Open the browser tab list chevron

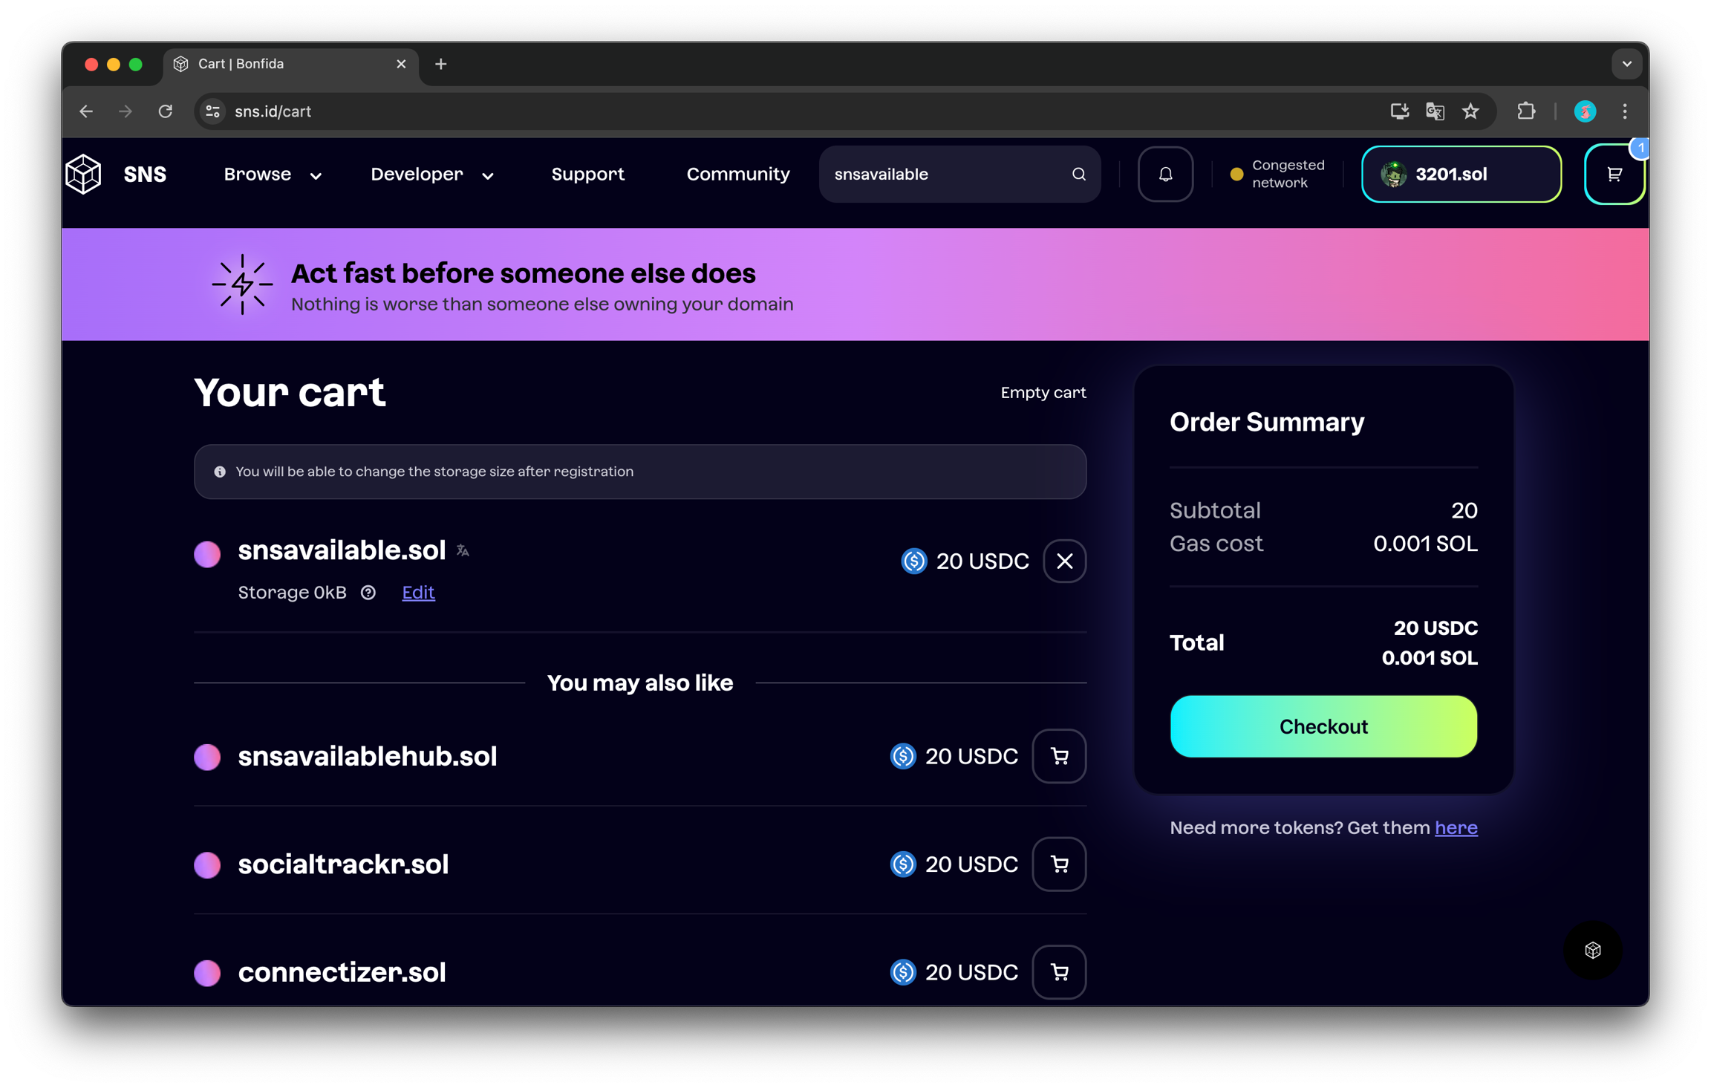point(1626,64)
